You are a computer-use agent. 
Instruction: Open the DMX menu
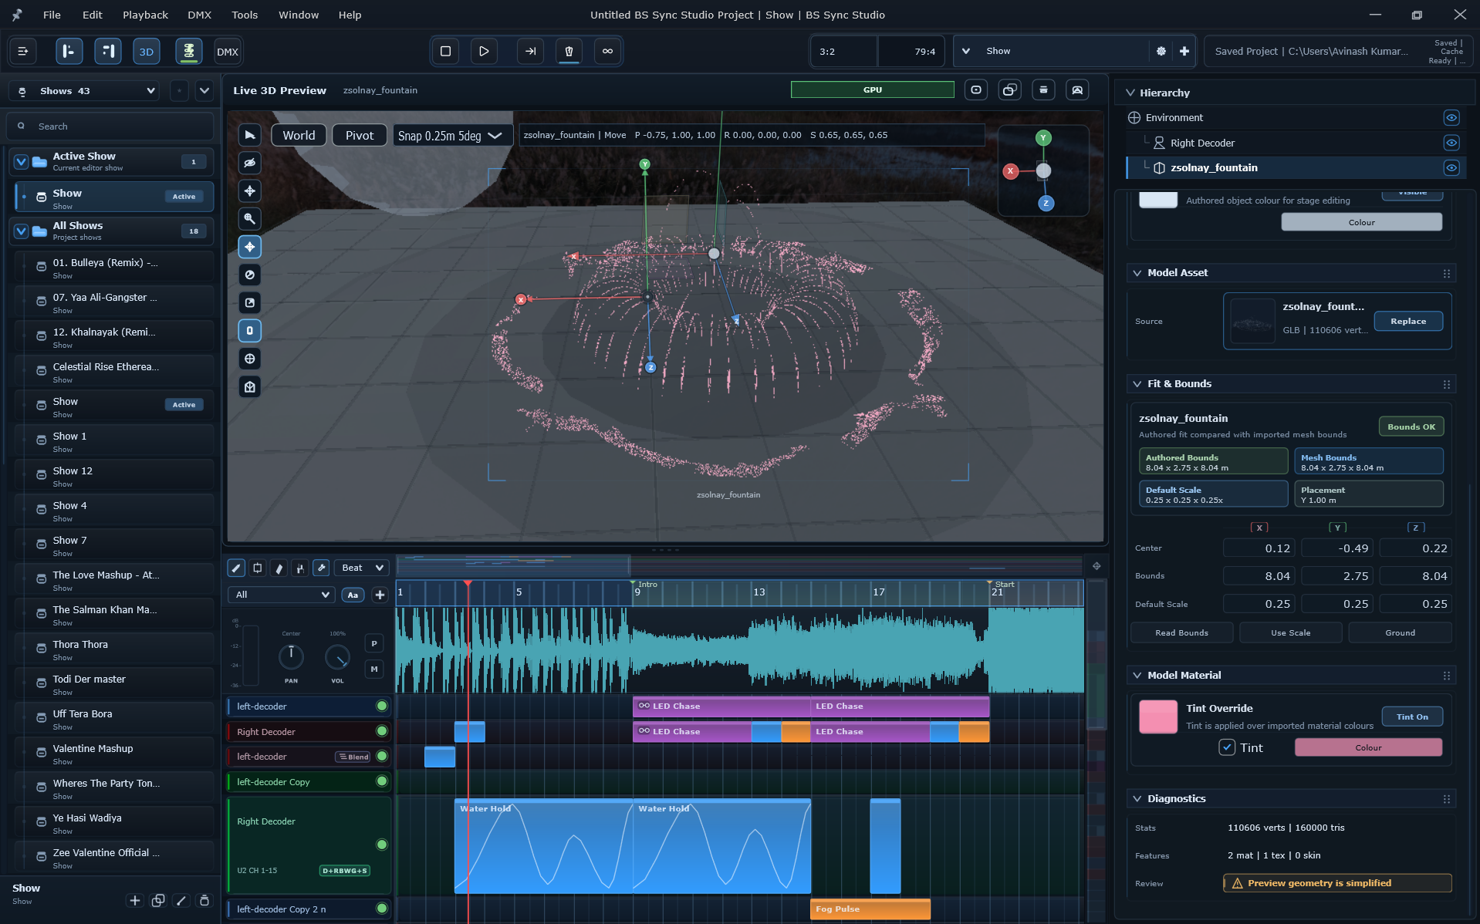[x=199, y=15]
